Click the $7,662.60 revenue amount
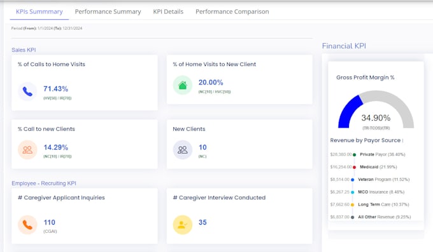This screenshot has width=433, height=252. 339,204
